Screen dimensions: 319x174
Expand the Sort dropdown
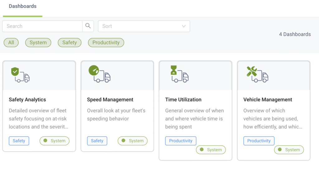(x=144, y=26)
